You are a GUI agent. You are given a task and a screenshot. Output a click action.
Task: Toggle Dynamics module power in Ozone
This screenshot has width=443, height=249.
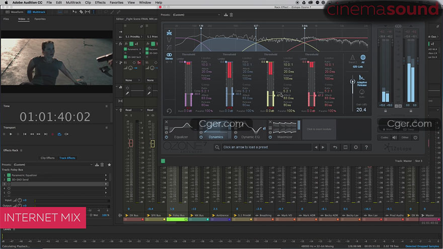pos(201,137)
